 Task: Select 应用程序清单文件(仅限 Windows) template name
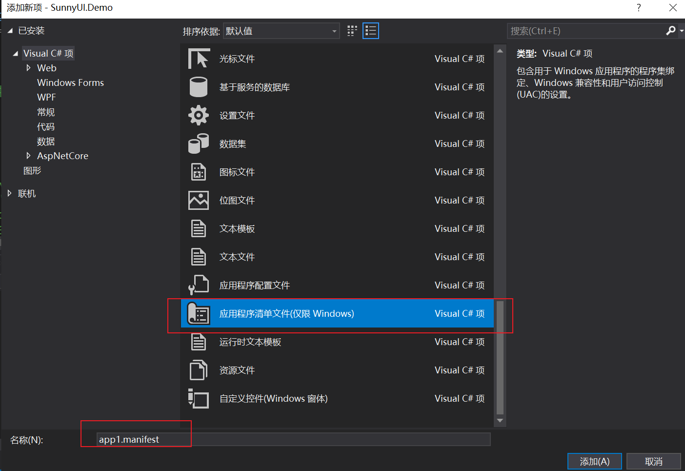pyautogui.click(x=287, y=313)
